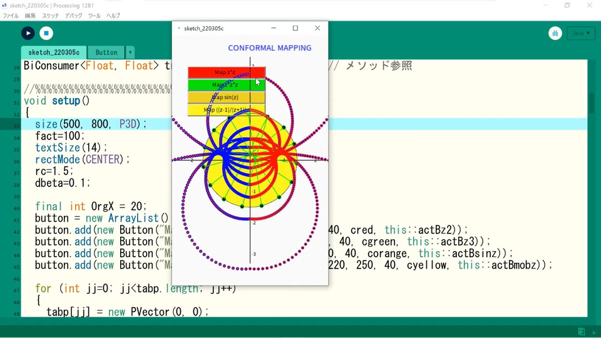
Task: Open the ヘルプ menu
Action: pos(113,16)
